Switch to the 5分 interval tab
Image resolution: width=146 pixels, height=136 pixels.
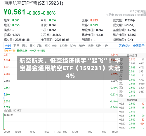click(98, 46)
